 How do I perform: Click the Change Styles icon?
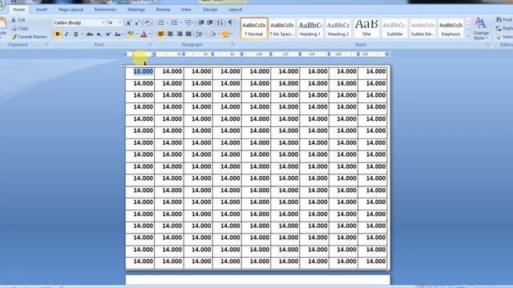(481, 29)
